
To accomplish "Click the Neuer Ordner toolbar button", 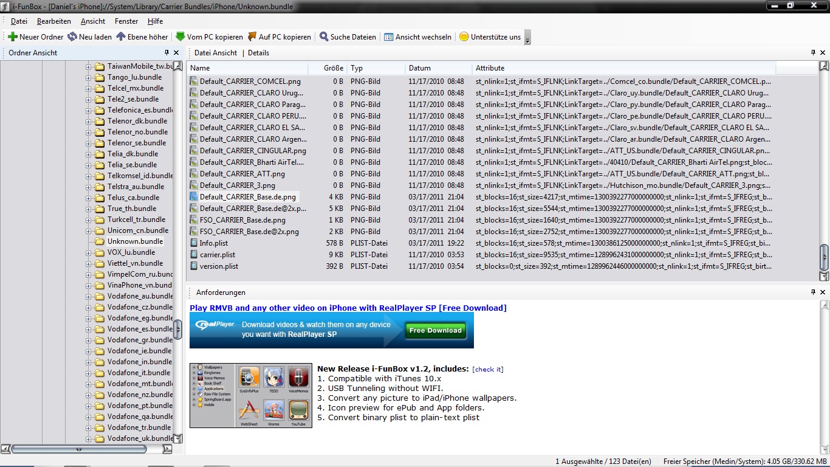I will click(35, 36).
